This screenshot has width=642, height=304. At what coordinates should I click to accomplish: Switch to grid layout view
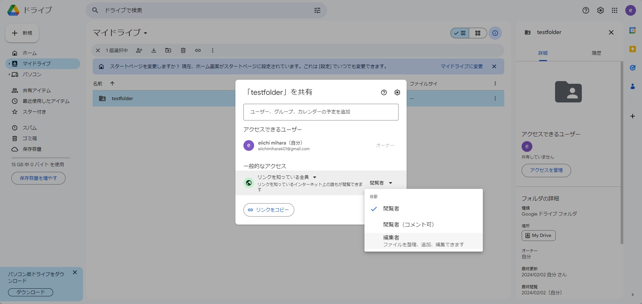coord(478,33)
